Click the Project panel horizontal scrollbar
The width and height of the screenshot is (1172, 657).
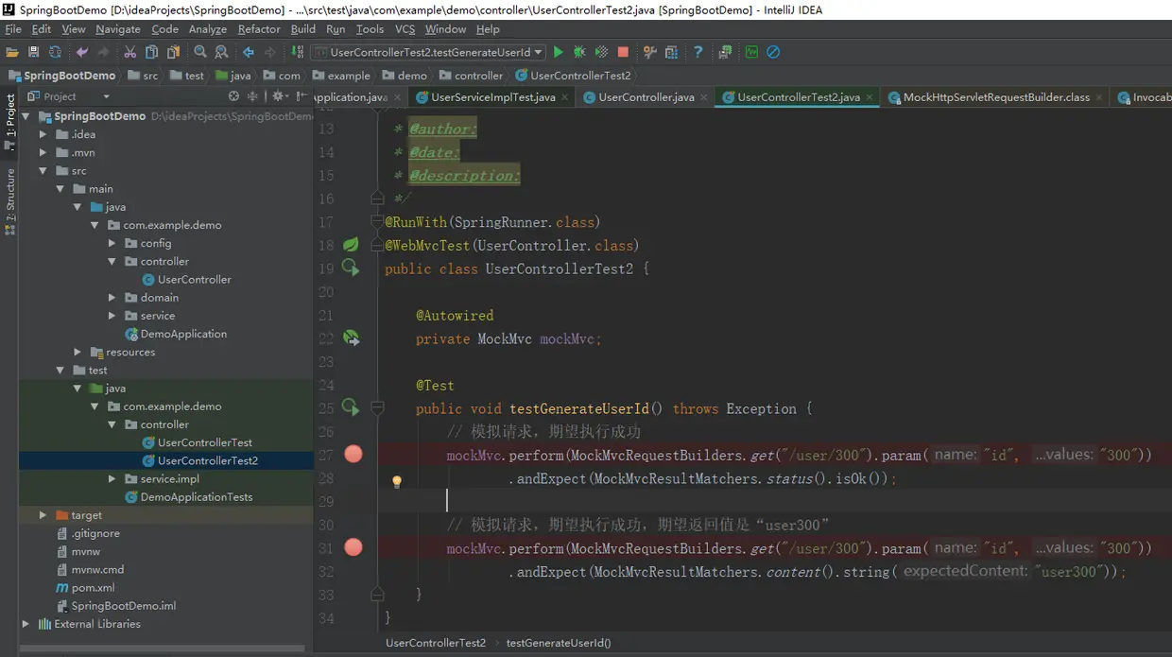click(163, 649)
